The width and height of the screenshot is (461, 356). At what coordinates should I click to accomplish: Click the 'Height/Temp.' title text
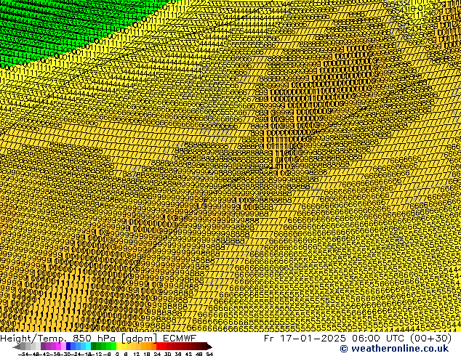coord(33,338)
